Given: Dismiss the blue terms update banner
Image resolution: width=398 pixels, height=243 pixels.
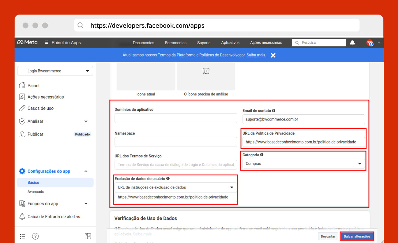Looking at the screenshot, I should tap(273, 55).
